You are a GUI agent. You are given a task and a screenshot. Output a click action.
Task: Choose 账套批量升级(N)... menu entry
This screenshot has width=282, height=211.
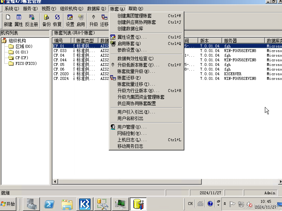[147, 71]
